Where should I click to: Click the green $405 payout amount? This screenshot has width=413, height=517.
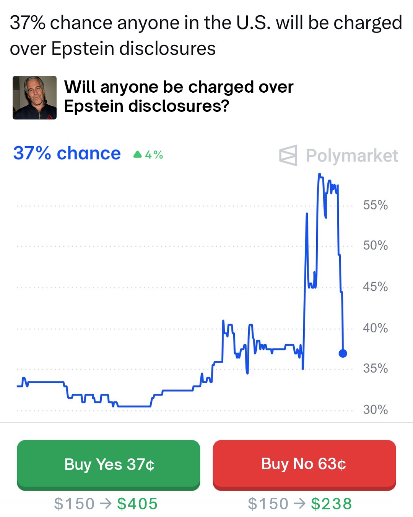(x=137, y=504)
